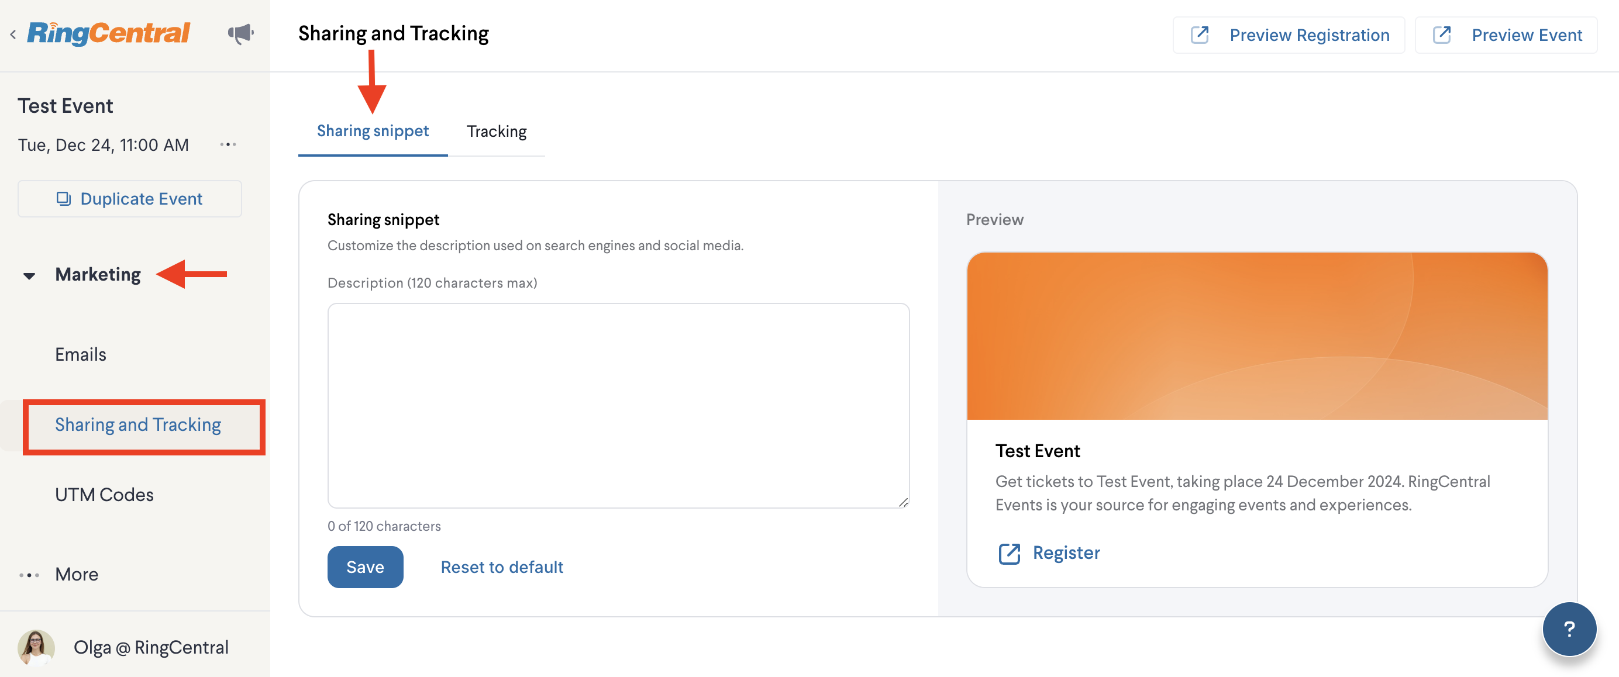Click the text area resize handle

click(x=903, y=502)
